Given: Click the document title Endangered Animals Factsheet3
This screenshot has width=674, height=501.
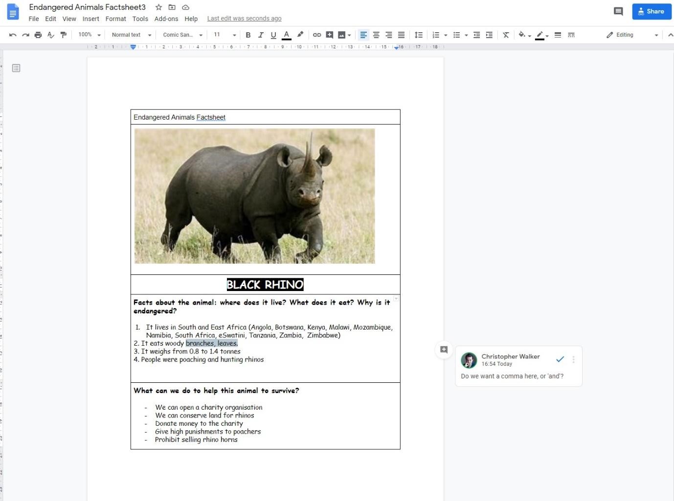Looking at the screenshot, I should click(88, 7).
